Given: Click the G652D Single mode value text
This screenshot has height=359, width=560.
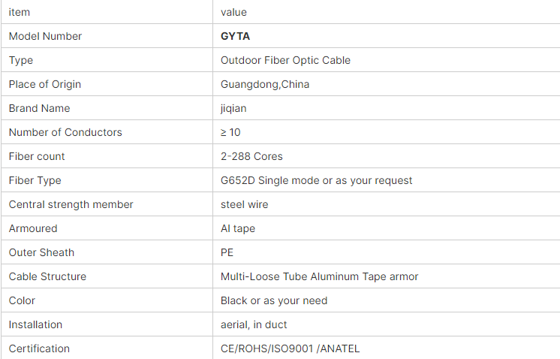Looking at the screenshot, I should pyautogui.click(x=316, y=180).
